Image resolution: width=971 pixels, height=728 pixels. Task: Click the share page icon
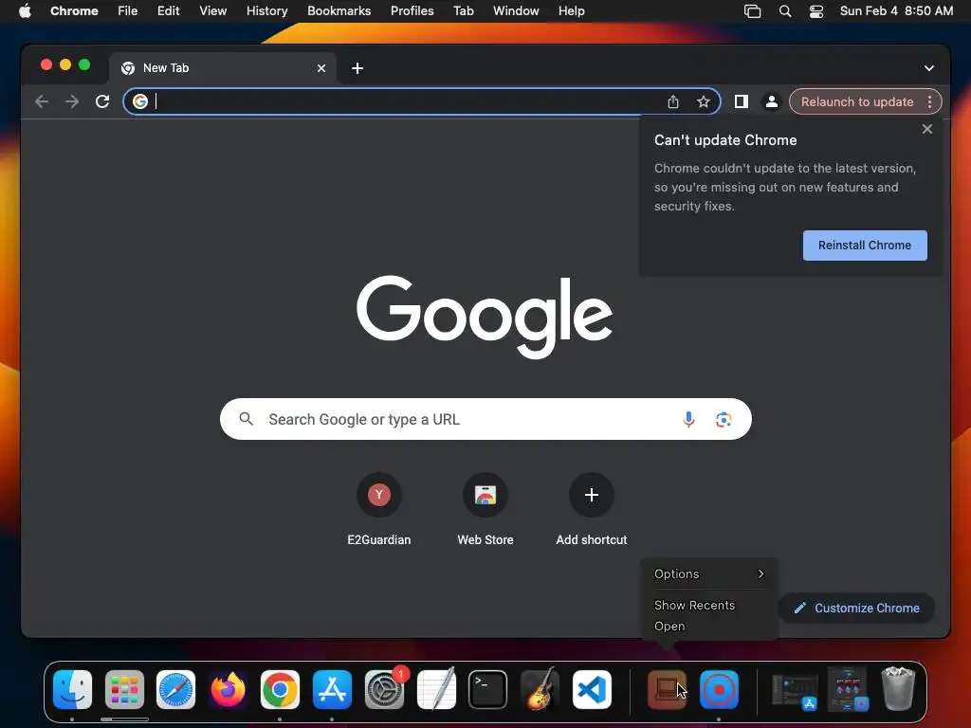point(673,101)
